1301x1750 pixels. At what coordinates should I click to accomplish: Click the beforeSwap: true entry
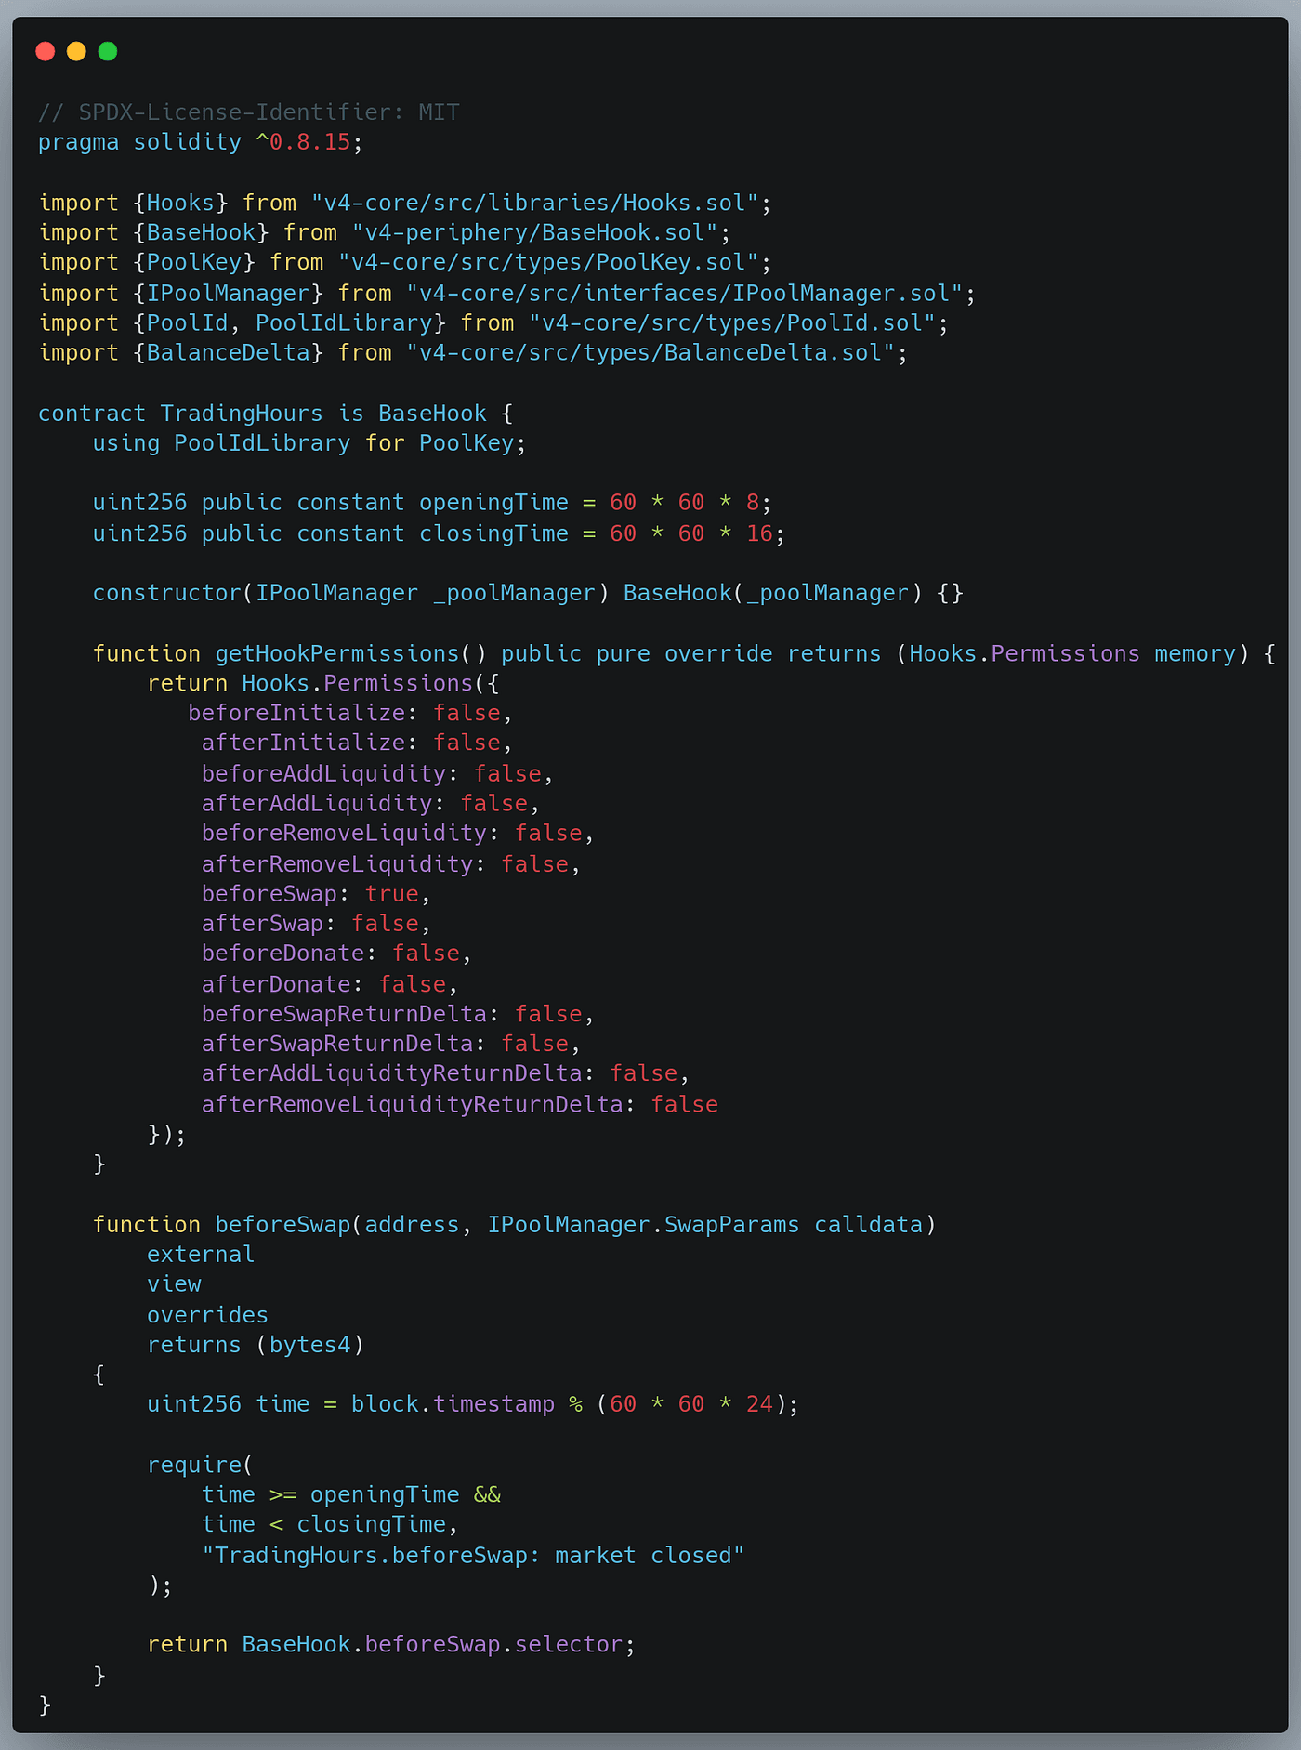(316, 894)
